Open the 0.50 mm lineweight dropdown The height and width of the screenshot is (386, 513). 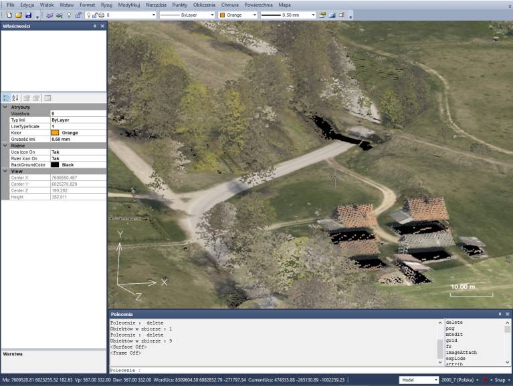313,15
